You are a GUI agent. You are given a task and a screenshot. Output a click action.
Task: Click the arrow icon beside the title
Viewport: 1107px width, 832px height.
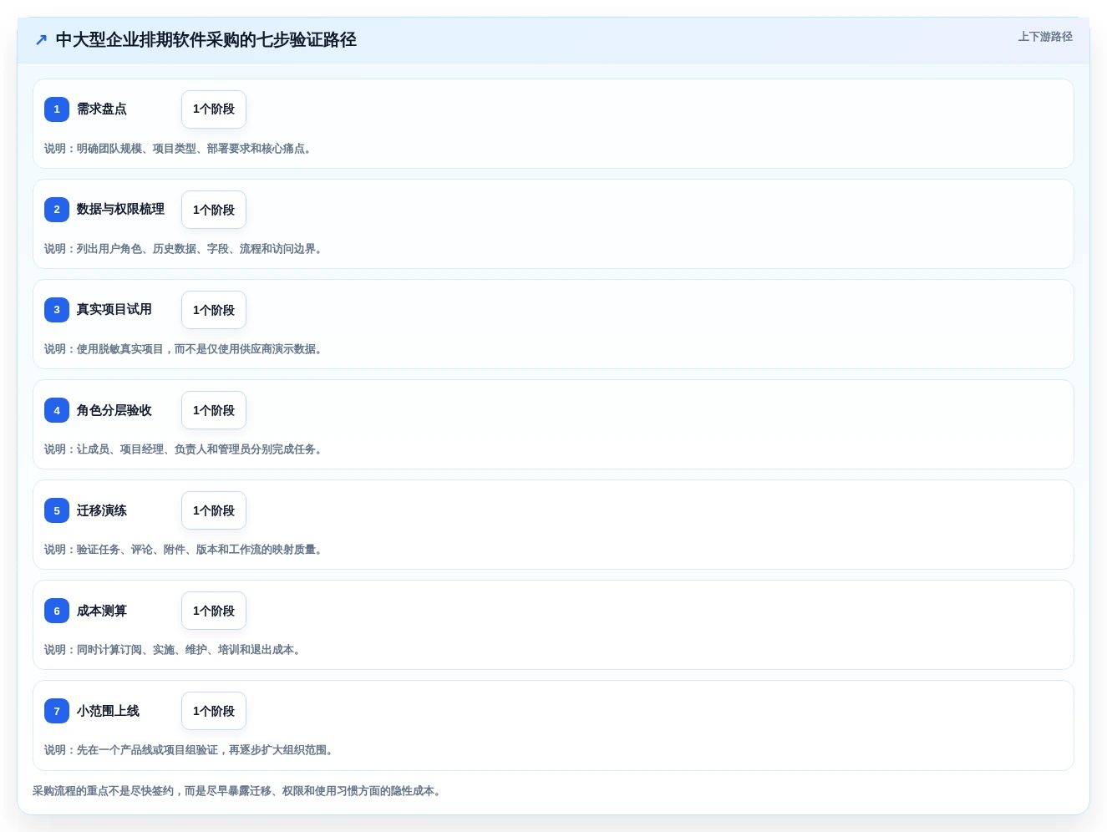(x=41, y=40)
